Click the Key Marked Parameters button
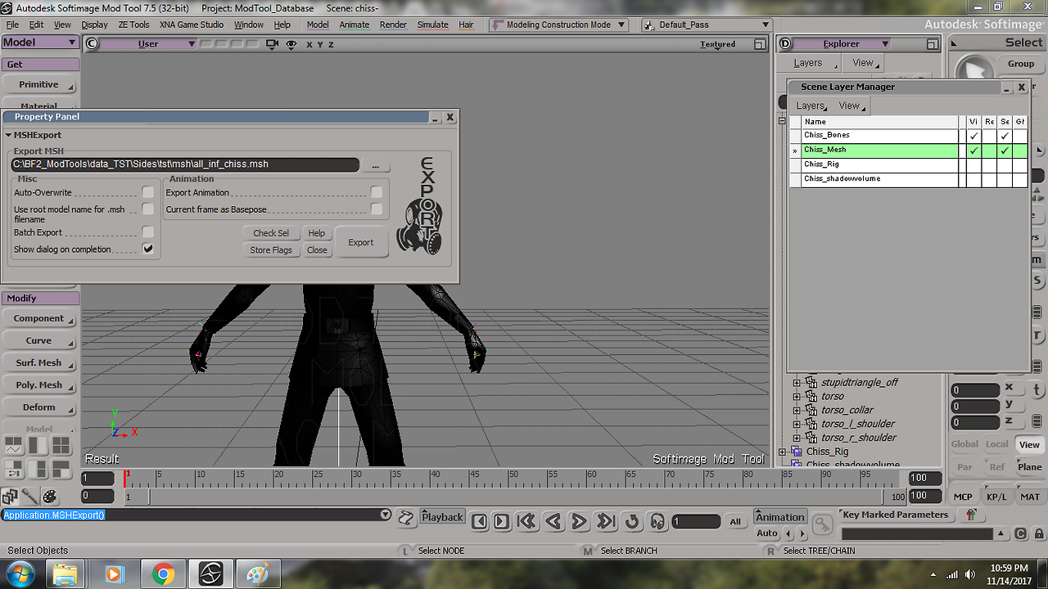The width and height of the screenshot is (1048, 589). click(x=896, y=515)
